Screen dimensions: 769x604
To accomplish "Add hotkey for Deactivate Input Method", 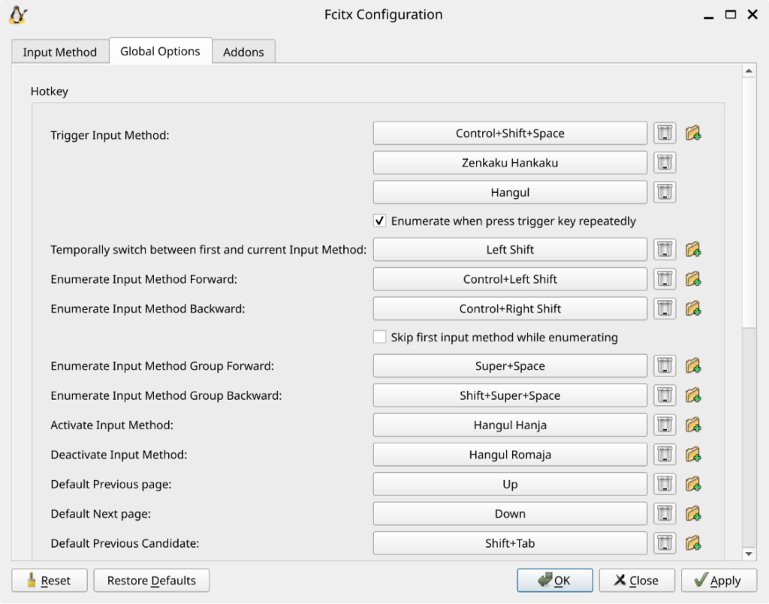I will 693,455.
